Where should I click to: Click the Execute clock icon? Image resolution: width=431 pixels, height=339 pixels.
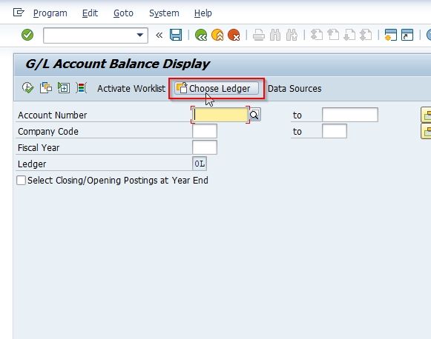point(27,88)
